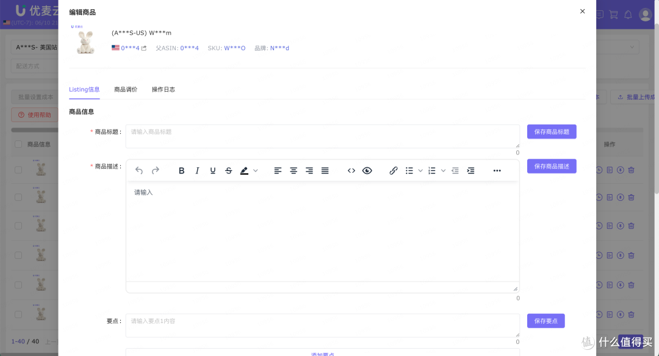Switch to 商品调价 tab
The height and width of the screenshot is (356, 659).
coord(126,90)
